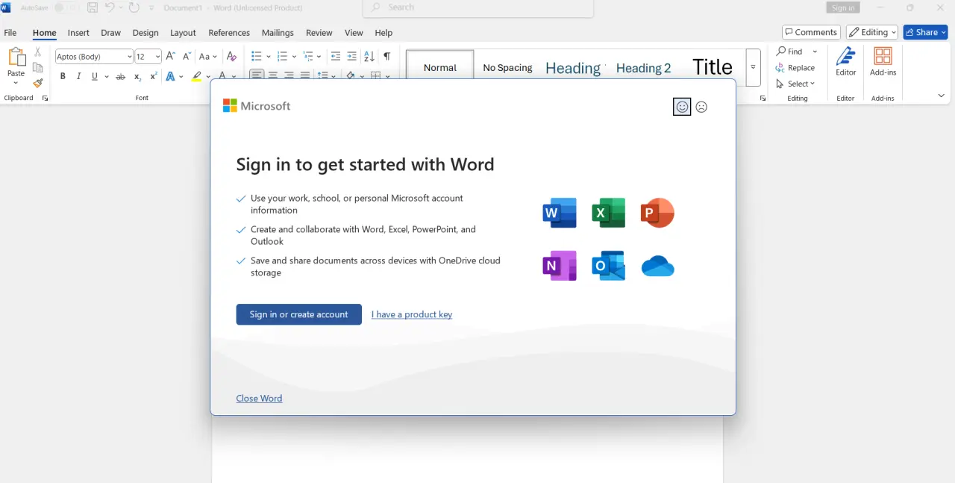
Task: Click the OneDrive cloud icon
Action: pos(657,266)
